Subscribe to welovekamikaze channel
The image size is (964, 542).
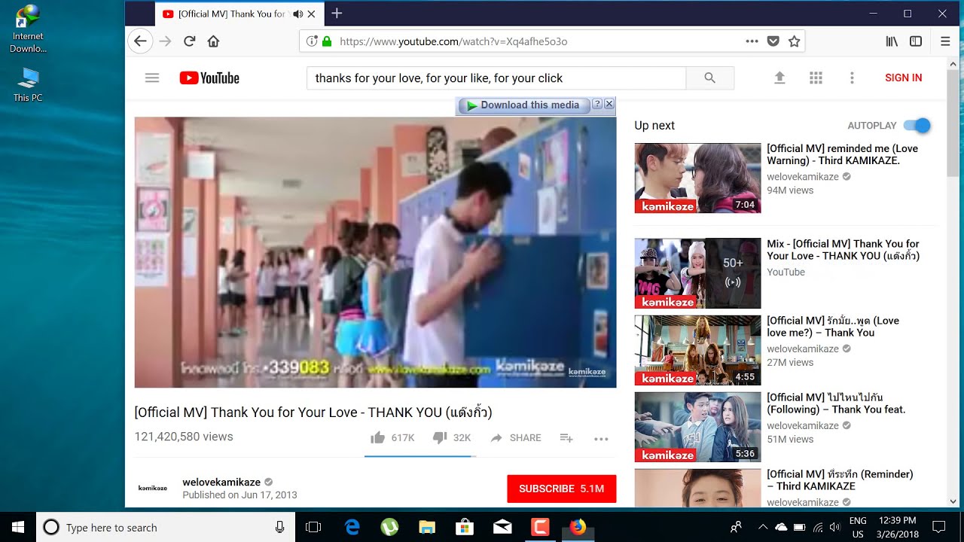point(562,489)
